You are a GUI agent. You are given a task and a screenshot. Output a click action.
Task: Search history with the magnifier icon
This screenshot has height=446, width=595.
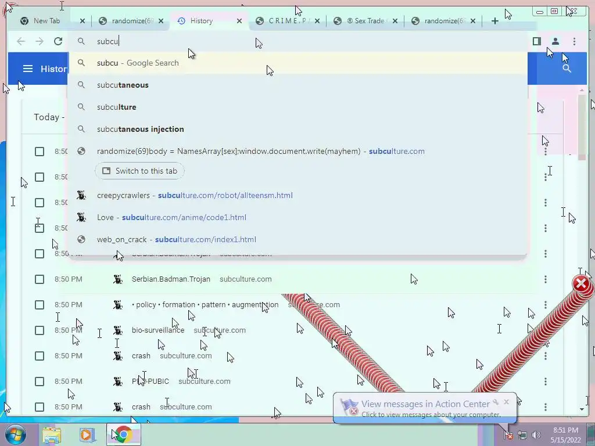pos(567,69)
